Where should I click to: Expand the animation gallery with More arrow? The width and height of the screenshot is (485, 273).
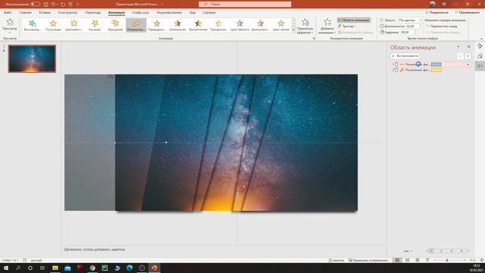click(293, 30)
